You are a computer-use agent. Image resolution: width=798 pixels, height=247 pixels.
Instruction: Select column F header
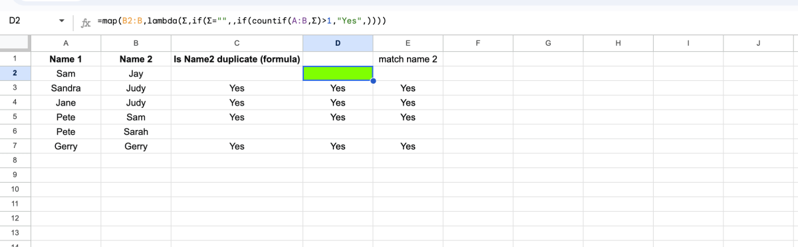pyautogui.click(x=478, y=44)
